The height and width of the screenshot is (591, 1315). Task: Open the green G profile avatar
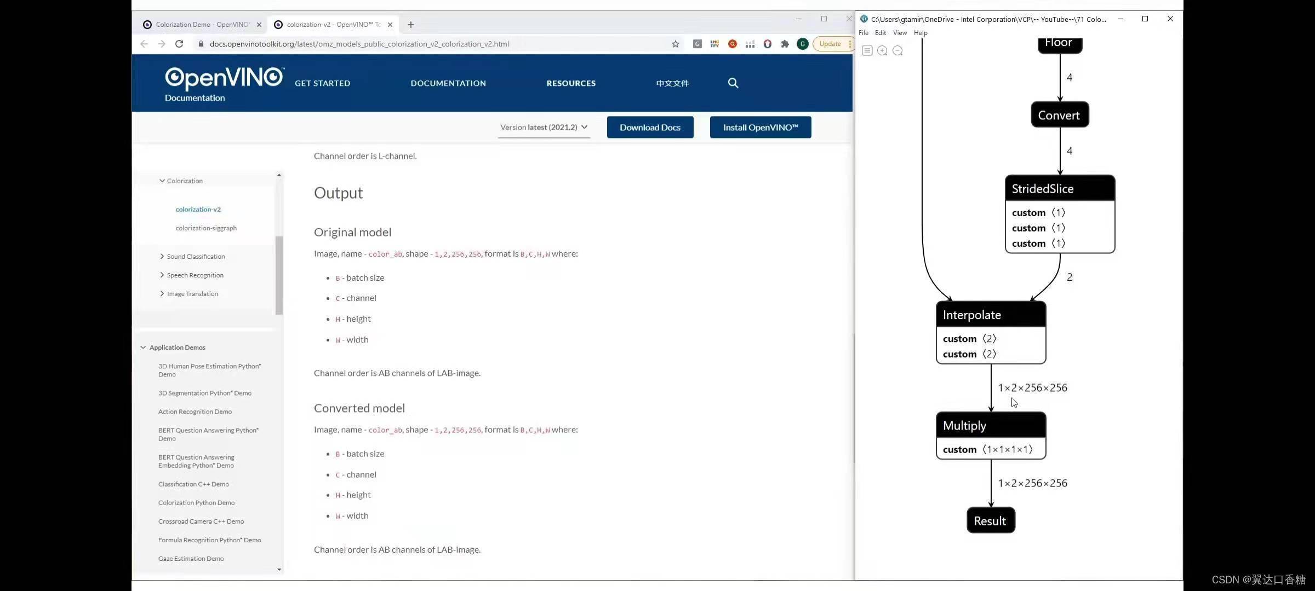[803, 44]
